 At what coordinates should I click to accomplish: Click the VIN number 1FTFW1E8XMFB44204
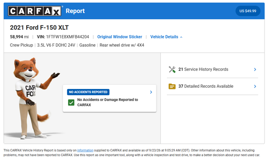click(68, 37)
